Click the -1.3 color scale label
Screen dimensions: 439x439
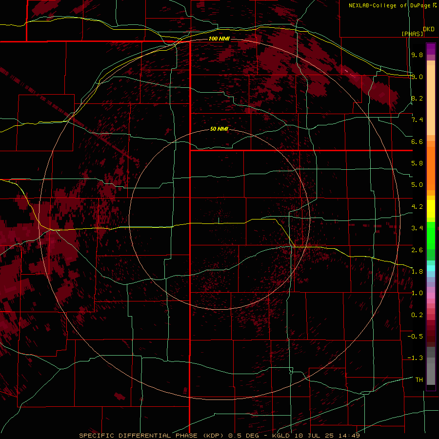point(415,358)
